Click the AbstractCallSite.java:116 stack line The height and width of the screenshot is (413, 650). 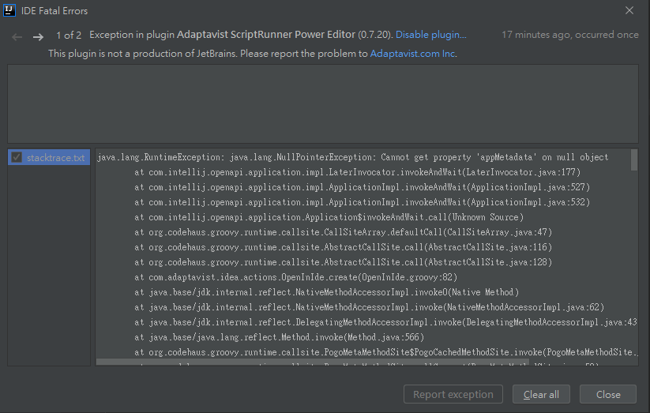pyautogui.click(x=344, y=247)
